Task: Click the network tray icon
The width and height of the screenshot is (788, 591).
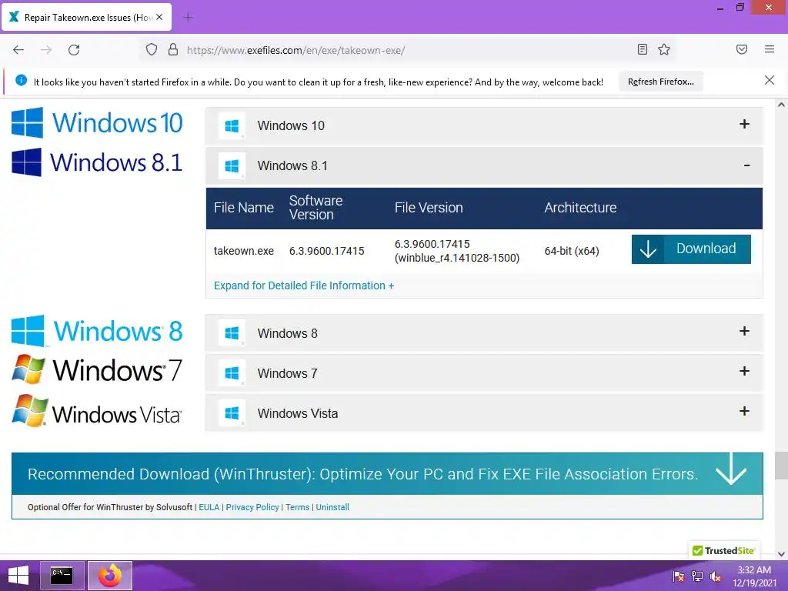Action: [x=697, y=576]
